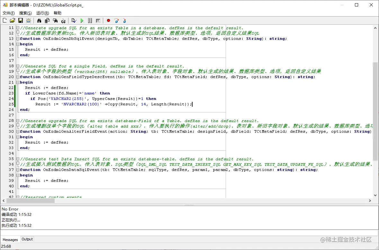
Task: Collapse the begin block at line 14
Action: point(18,44)
